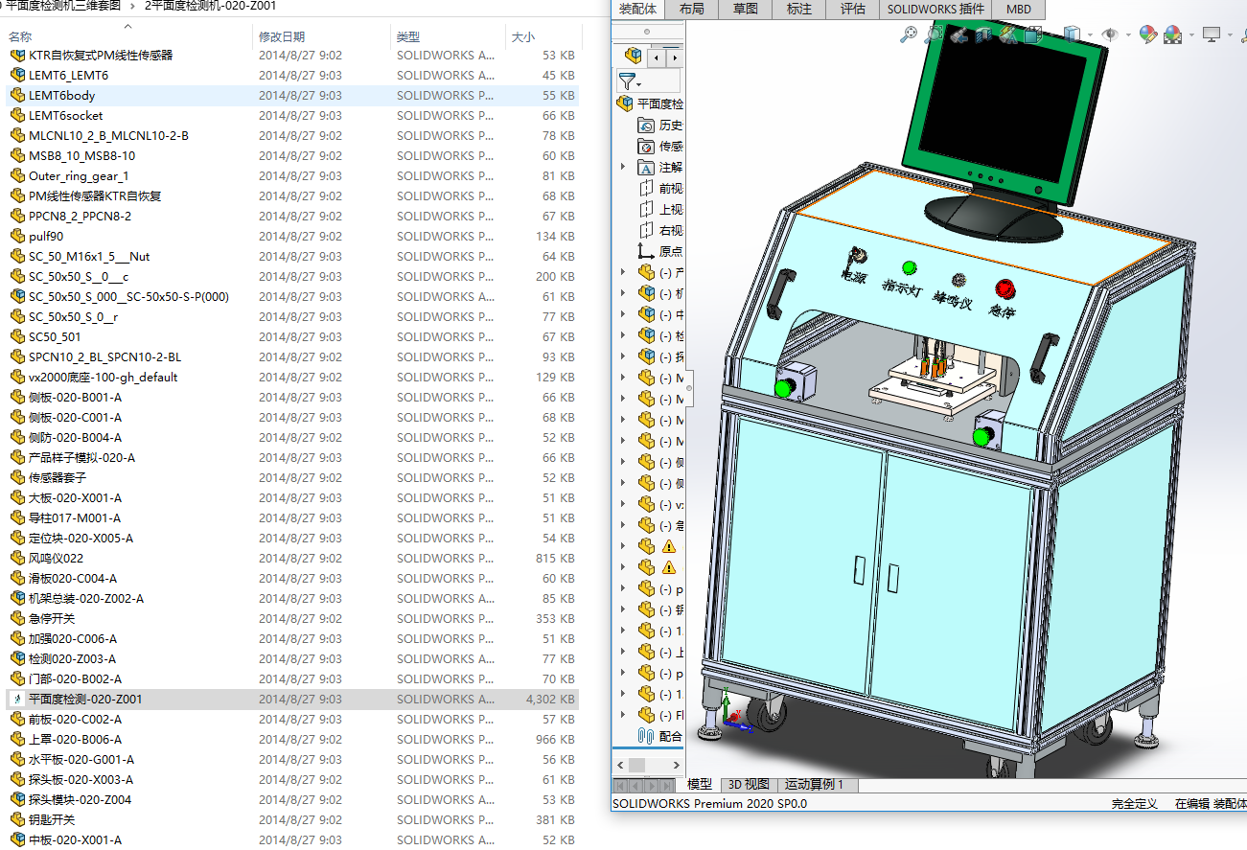Select the Zoom to Area tool
Image resolution: width=1247 pixels, height=850 pixels.
(933, 35)
